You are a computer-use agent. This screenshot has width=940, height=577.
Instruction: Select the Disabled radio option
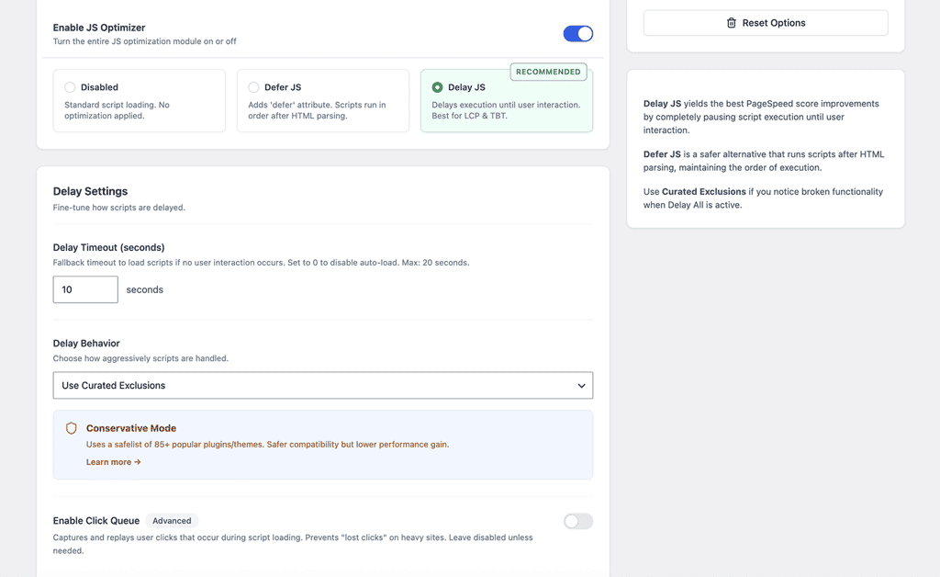[70, 87]
